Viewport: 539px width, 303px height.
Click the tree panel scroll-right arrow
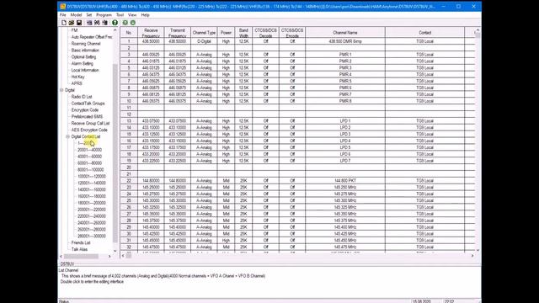pyautogui.click(x=109, y=256)
